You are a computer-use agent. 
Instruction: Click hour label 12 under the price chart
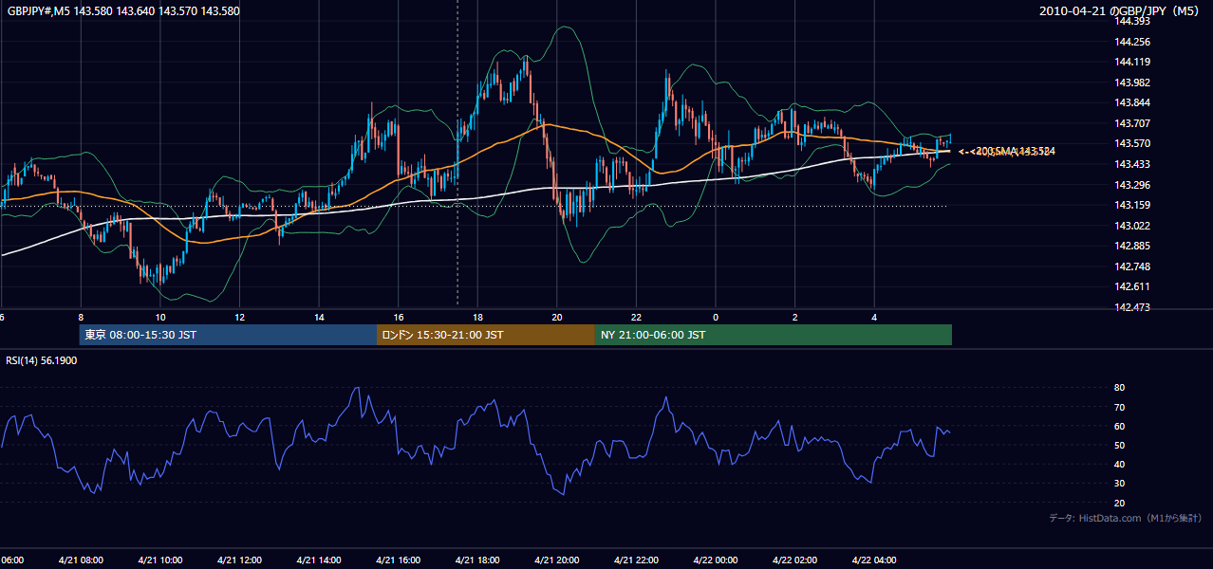(240, 317)
